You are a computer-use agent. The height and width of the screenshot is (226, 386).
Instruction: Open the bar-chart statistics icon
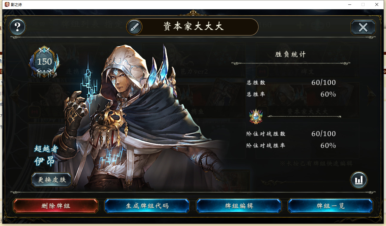click(x=359, y=180)
